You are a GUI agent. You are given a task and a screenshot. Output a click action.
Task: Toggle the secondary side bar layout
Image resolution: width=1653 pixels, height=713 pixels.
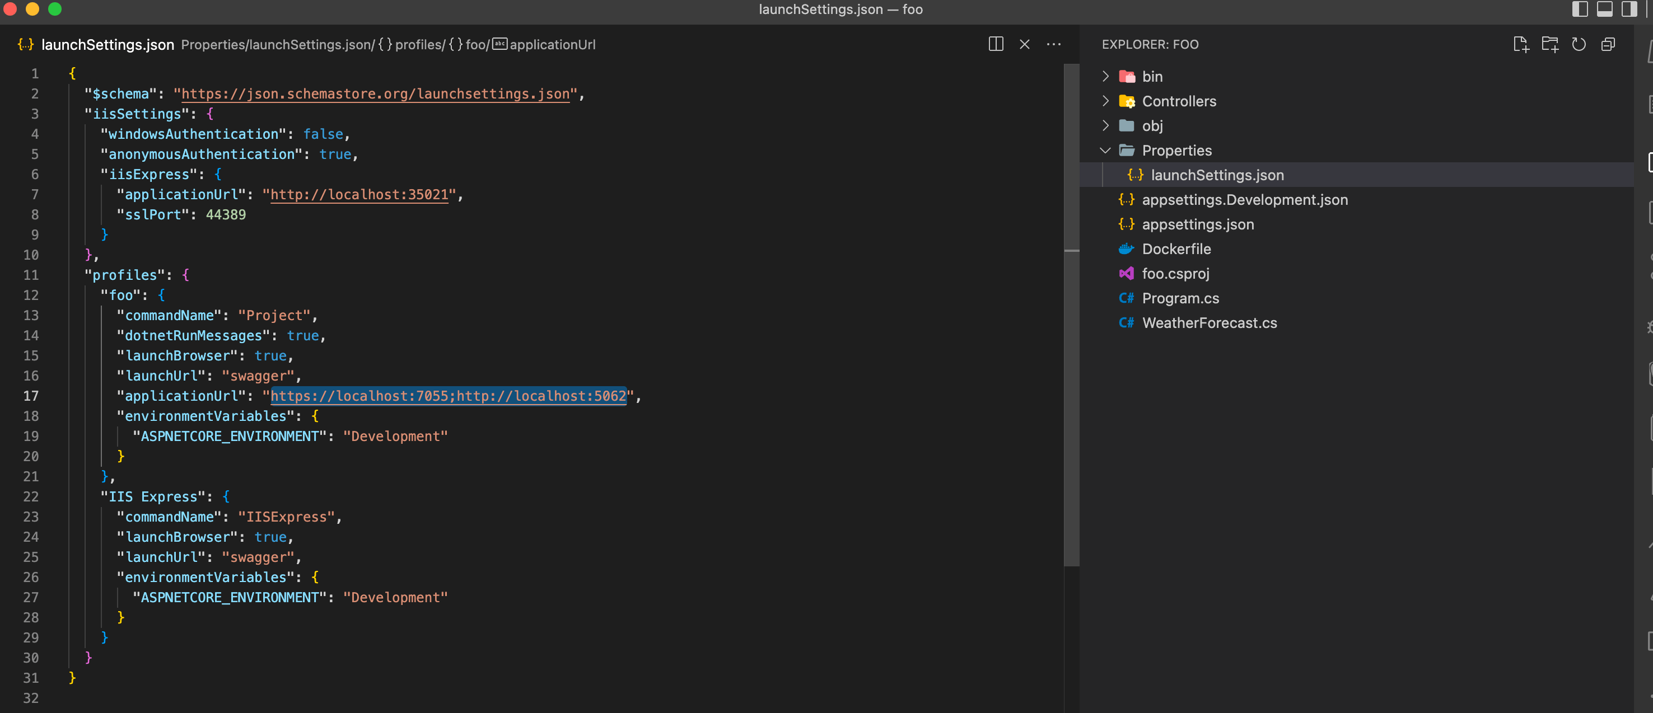click(x=1628, y=9)
